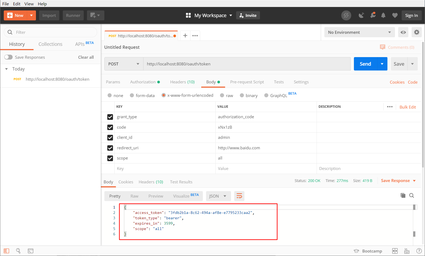Click the Bulk Edit link
Image resolution: width=425 pixels, height=256 pixels.
[x=408, y=107]
